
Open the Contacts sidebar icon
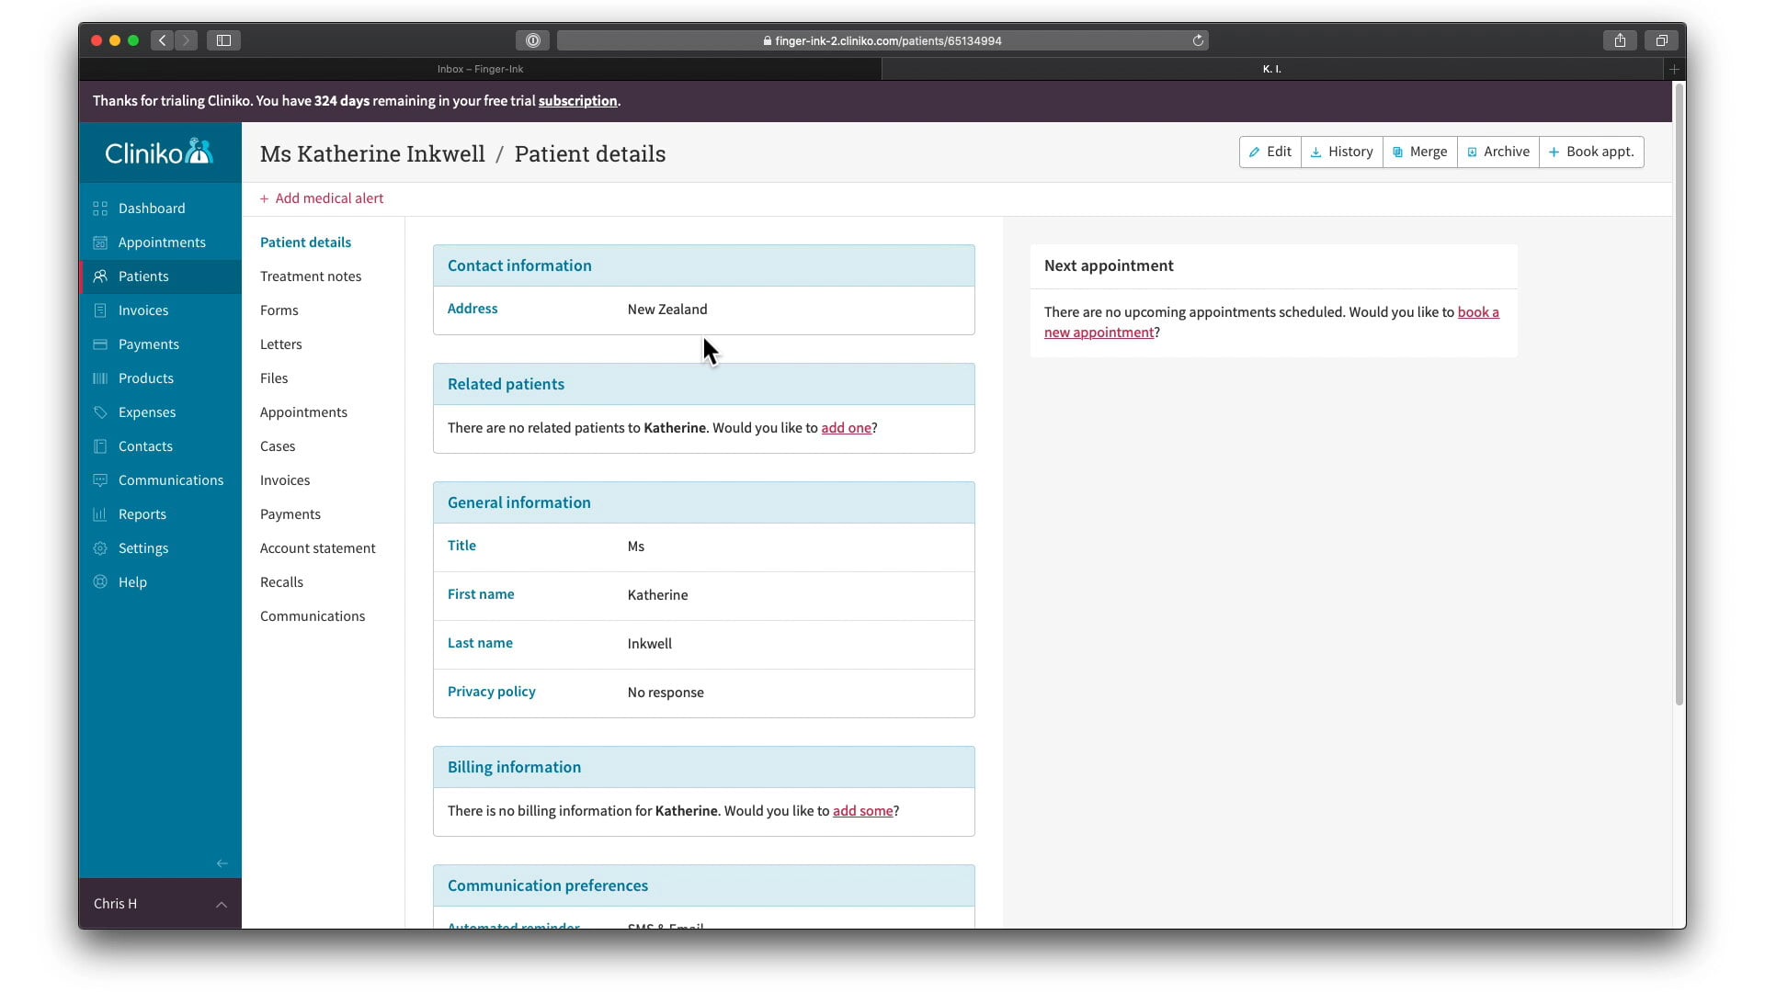[x=100, y=446]
